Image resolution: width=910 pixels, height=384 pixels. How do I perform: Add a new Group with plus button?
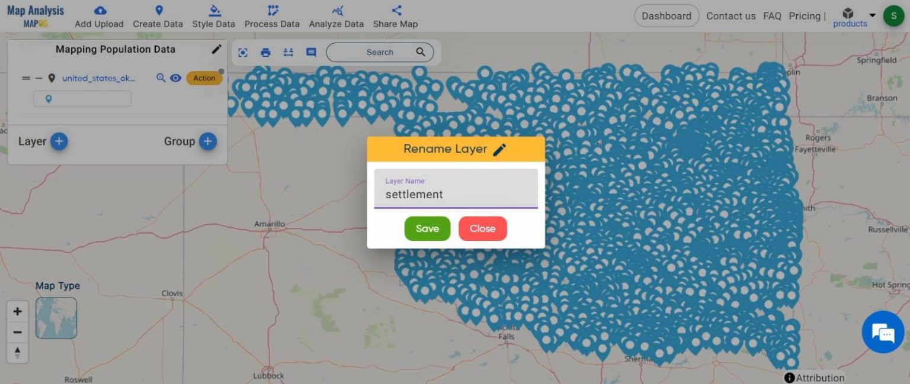(x=207, y=141)
